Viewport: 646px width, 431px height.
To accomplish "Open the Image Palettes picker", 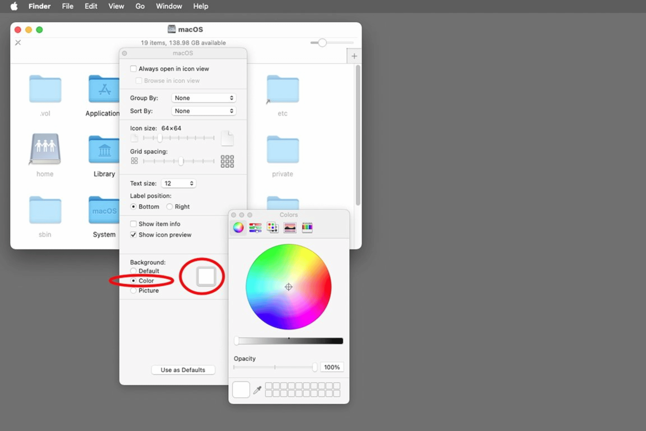I will click(290, 227).
